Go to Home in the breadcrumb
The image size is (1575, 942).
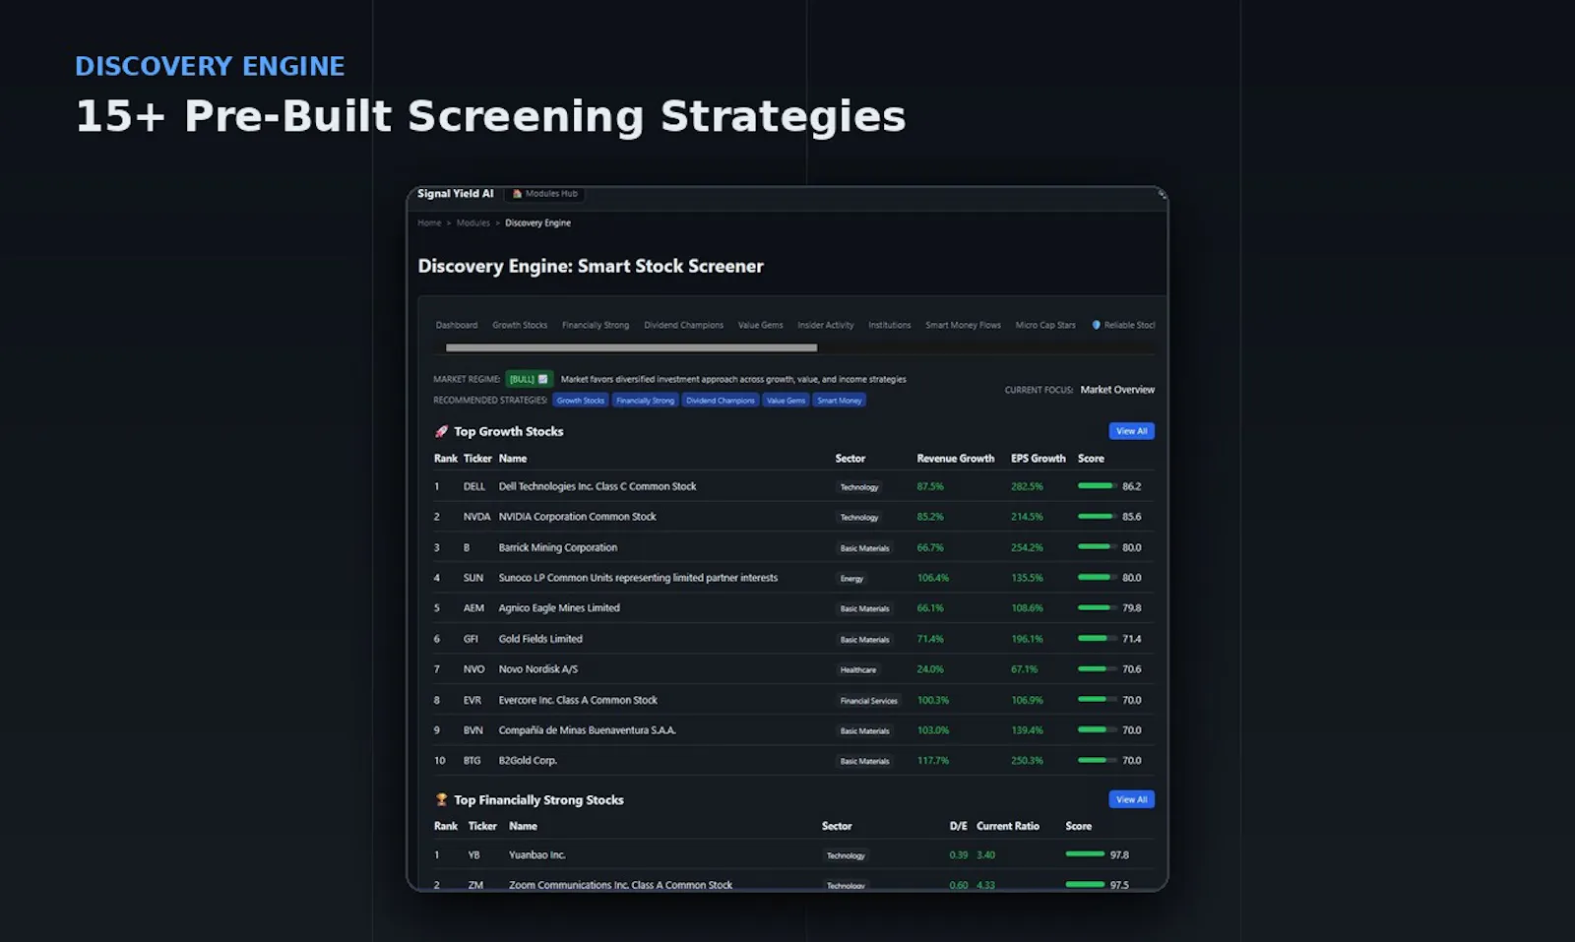(429, 223)
